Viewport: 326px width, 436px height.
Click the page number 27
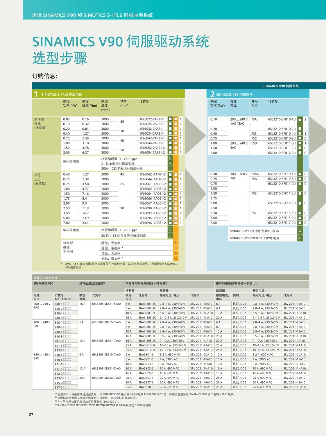[x=31, y=414]
